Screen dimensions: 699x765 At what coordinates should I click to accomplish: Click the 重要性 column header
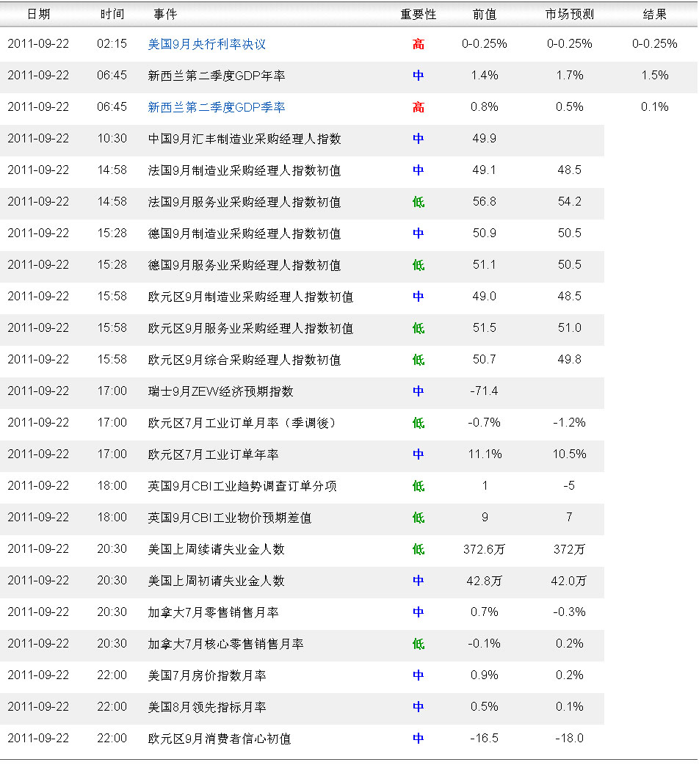click(418, 14)
